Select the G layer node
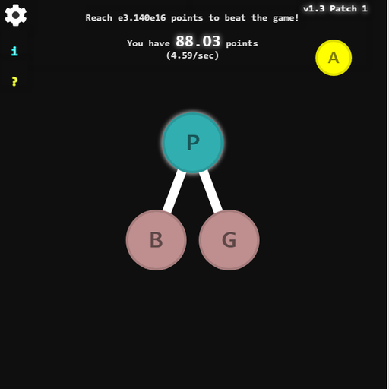The image size is (389, 389). 229,240
